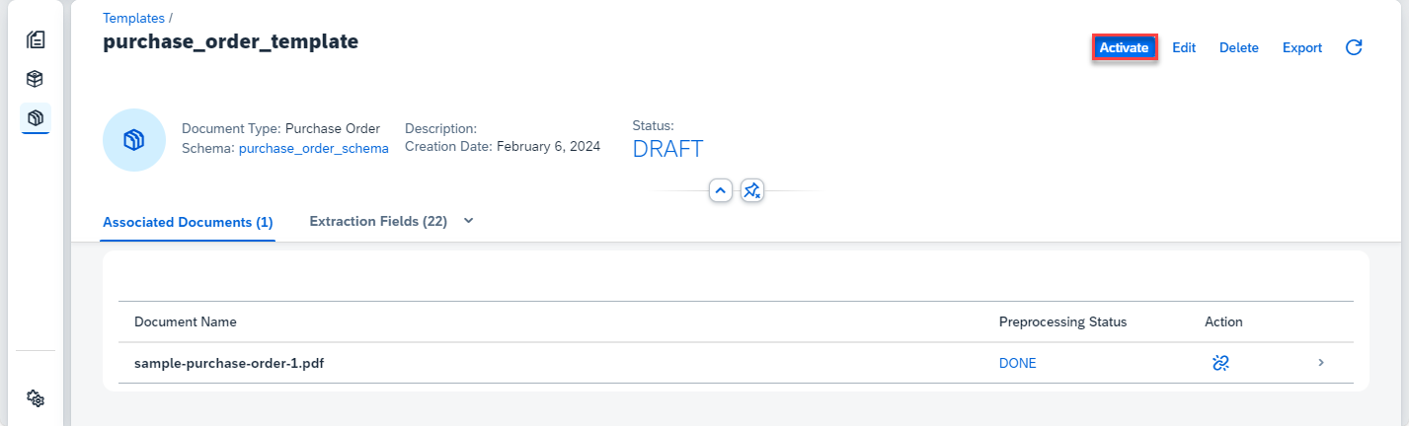Unlink the sample-purchase-order-1.pdf document

(1220, 363)
